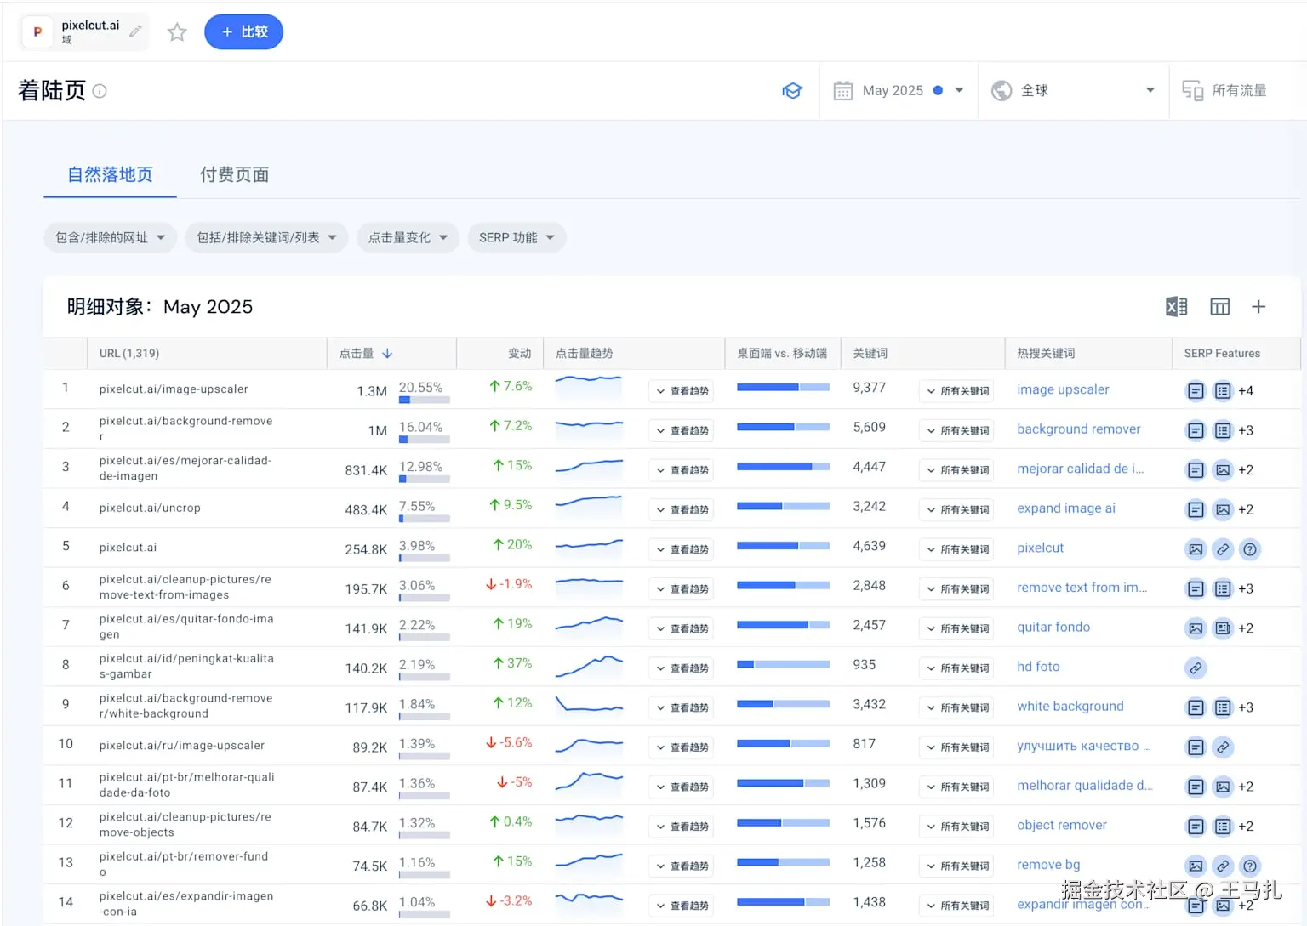Click the image SERP icon in pixelcut row

click(1196, 549)
